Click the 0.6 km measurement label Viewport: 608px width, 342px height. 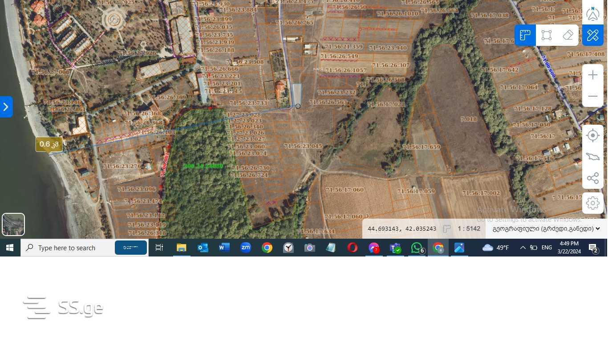[x=49, y=144]
